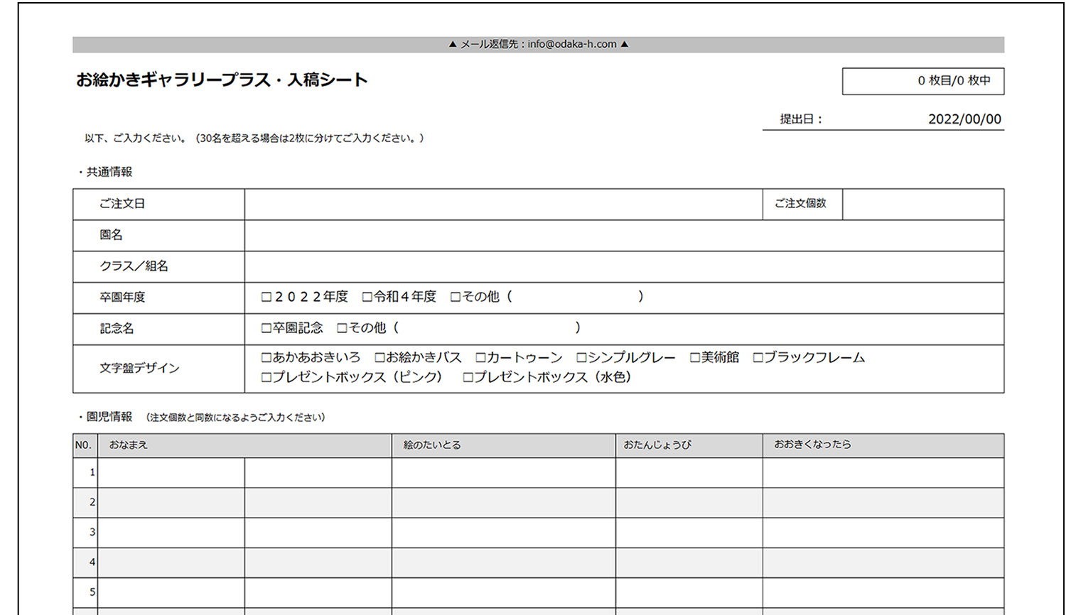Screen dimensions: 1066x615
Task: Click the ご注文個数 value cell
Action: (x=923, y=205)
